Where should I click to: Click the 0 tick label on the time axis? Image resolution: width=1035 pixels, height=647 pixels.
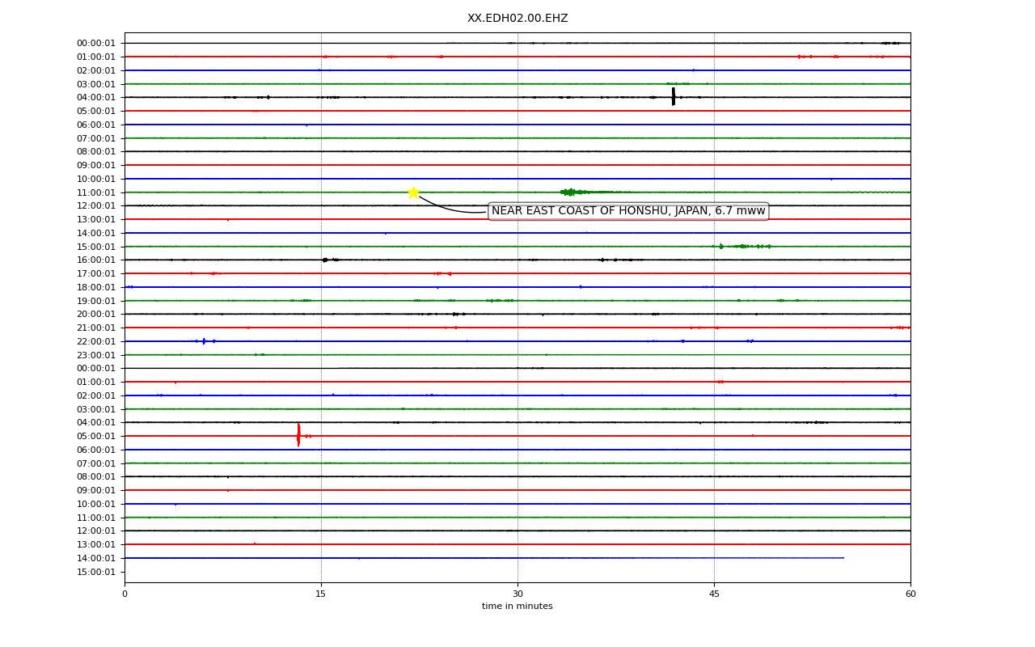(x=125, y=594)
